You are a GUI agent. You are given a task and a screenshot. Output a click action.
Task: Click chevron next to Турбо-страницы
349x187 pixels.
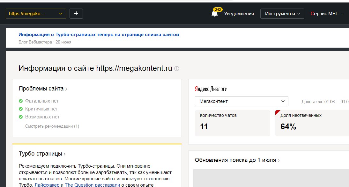64,154
